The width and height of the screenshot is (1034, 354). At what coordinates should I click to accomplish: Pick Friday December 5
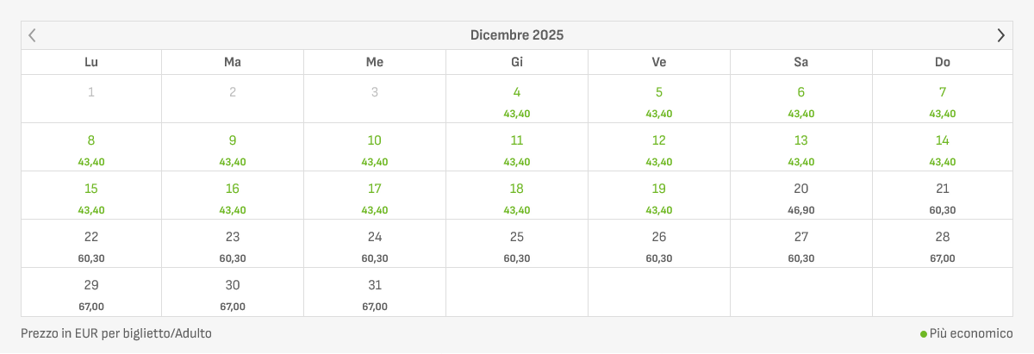(659, 99)
